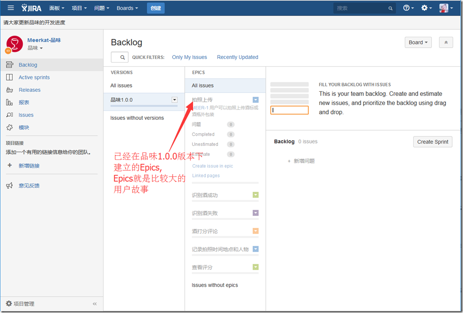Click the Create Sprint button
Screen dimensions: 463x313
432,142
